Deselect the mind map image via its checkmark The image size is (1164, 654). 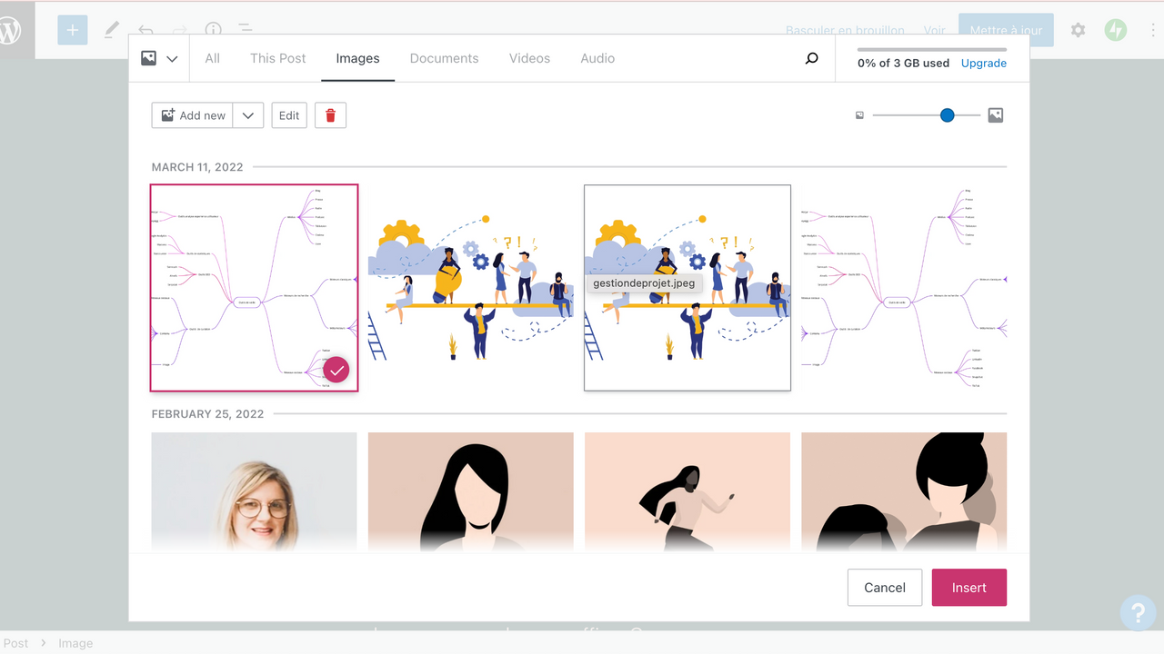pos(336,370)
